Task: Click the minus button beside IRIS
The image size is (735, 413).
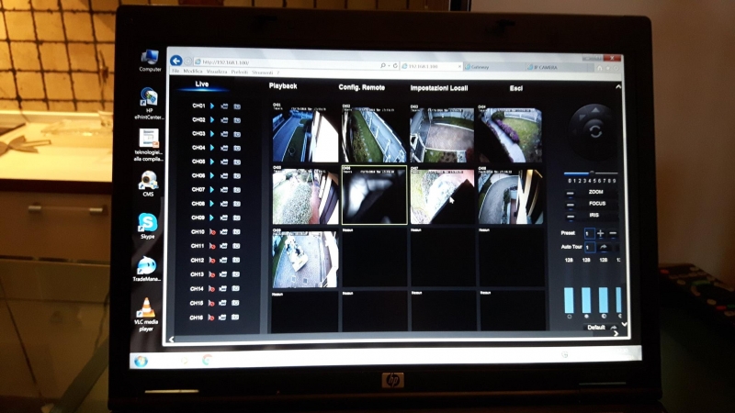Action: click(x=570, y=216)
